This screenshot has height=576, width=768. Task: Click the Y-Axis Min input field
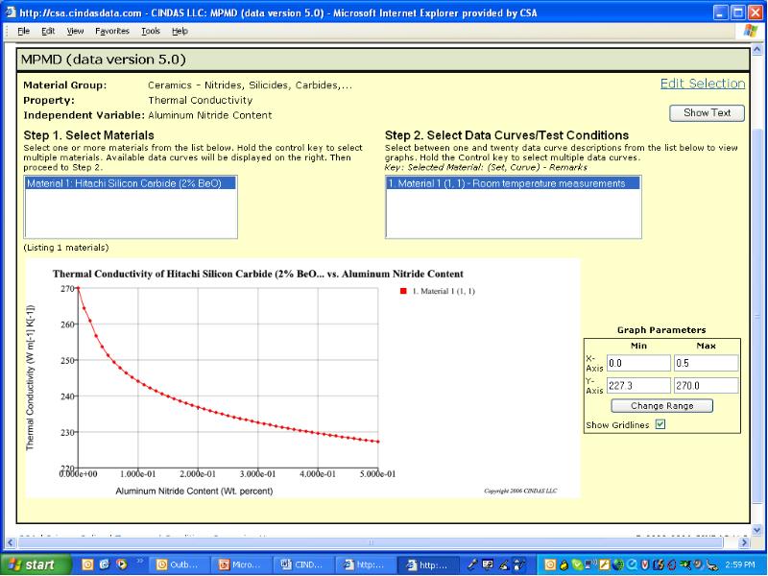pos(638,385)
